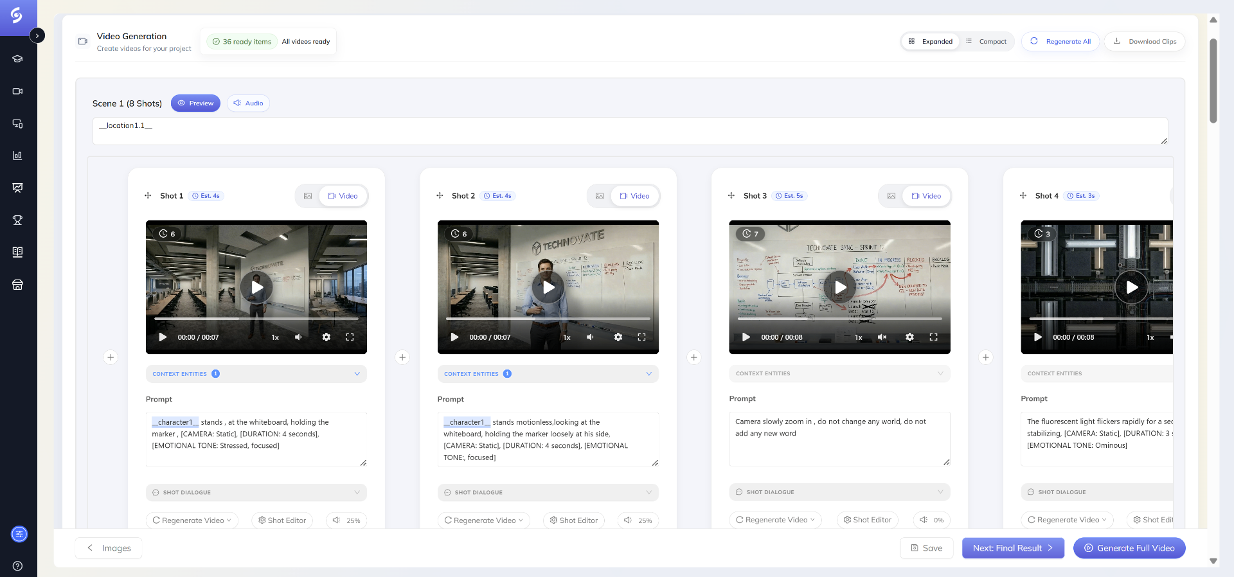Screen dimensions: 1234x577
Task: Open trophy sidebar icon
Action: point(18,220)
